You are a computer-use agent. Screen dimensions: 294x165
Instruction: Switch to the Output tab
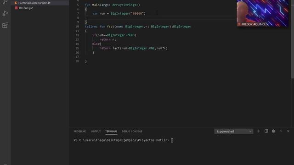pyautogui.click(x=96, y=132)
